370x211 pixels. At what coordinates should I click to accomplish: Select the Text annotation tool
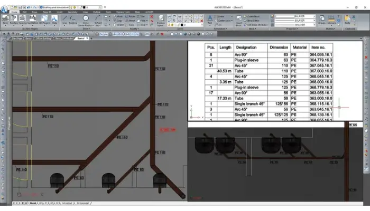tap(209, 20)
